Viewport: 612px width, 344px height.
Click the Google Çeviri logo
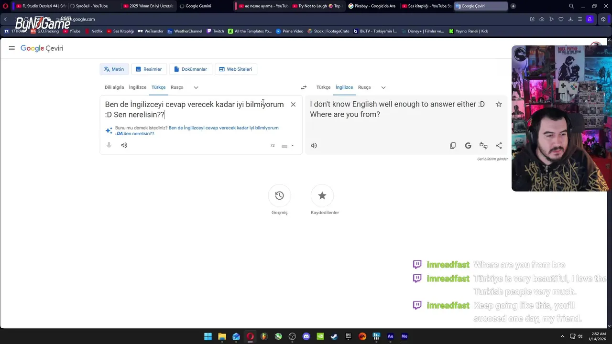(42, 48)
